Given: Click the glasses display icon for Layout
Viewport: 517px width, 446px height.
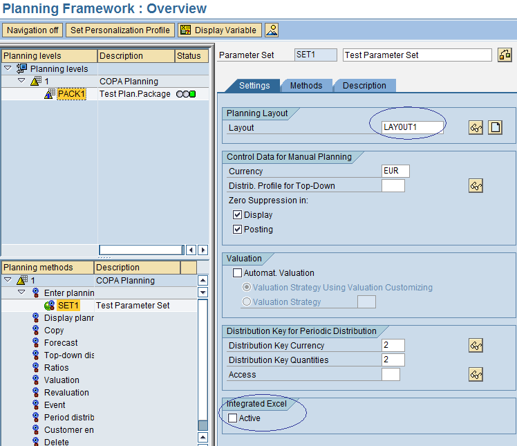Looking at the screenshot, I should 476,128.
